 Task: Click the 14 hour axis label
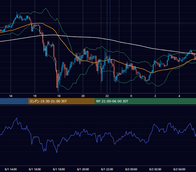point(11,96)
